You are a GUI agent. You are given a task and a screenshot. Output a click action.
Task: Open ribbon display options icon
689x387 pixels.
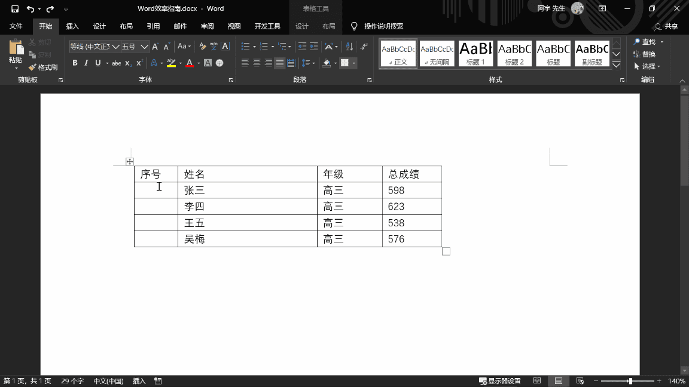[x=602, y=9]
